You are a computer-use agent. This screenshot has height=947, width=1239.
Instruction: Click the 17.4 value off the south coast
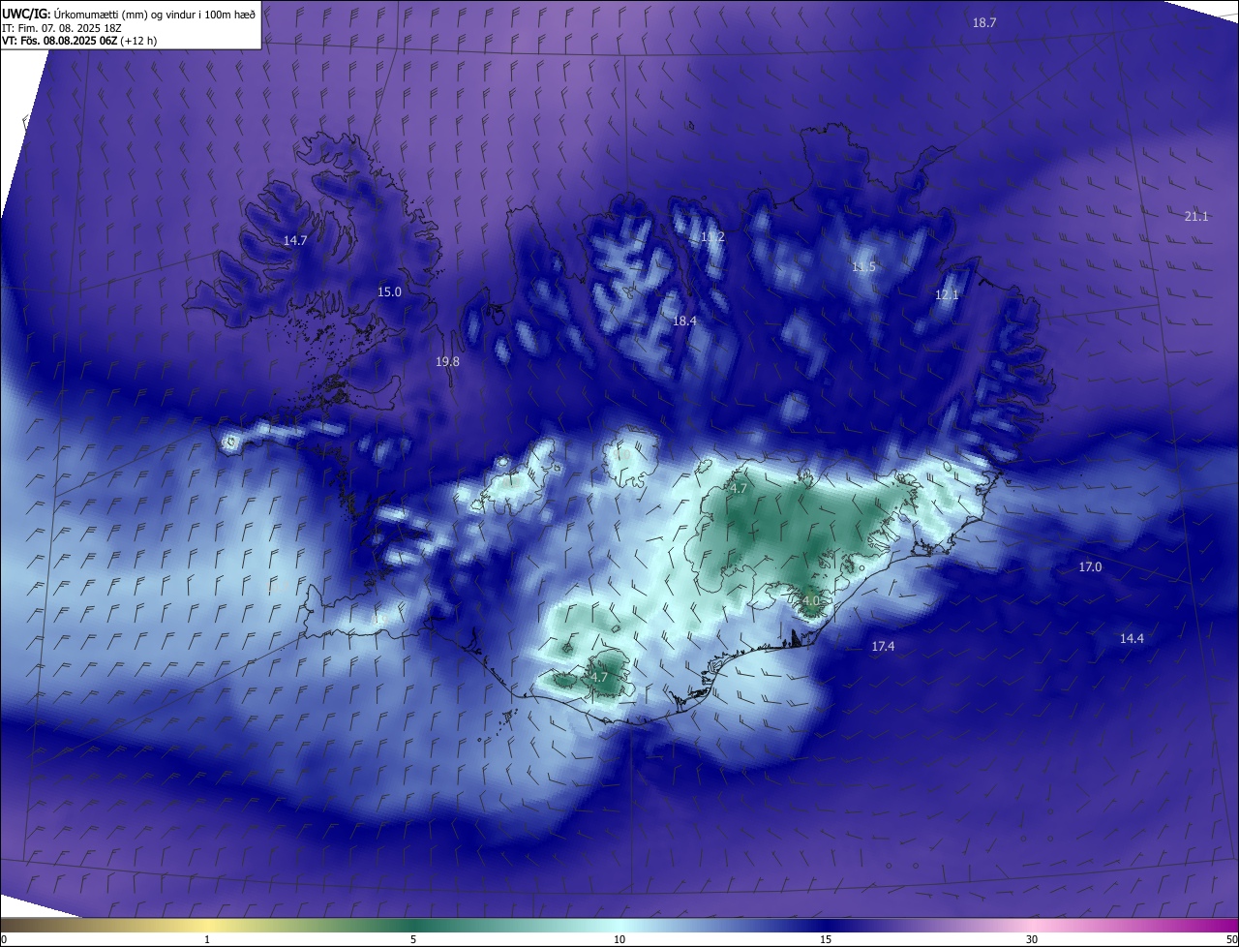pos(883,646)
